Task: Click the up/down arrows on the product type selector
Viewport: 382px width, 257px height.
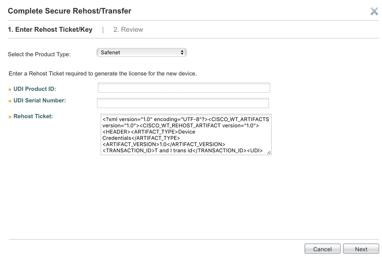Action: point(182,52)
